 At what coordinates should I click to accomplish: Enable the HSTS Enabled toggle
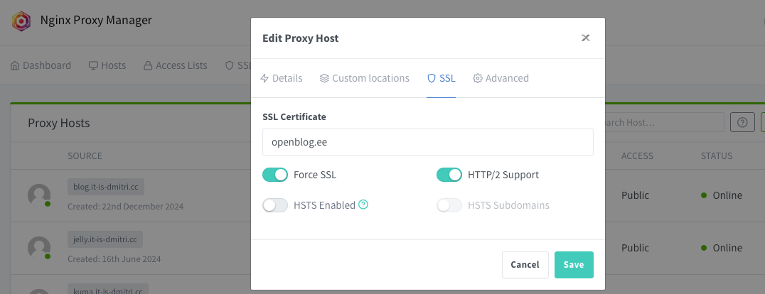point(275,205)
